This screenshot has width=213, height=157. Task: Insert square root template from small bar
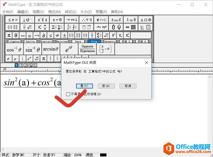pyautogui.click(x=106, y=35)
